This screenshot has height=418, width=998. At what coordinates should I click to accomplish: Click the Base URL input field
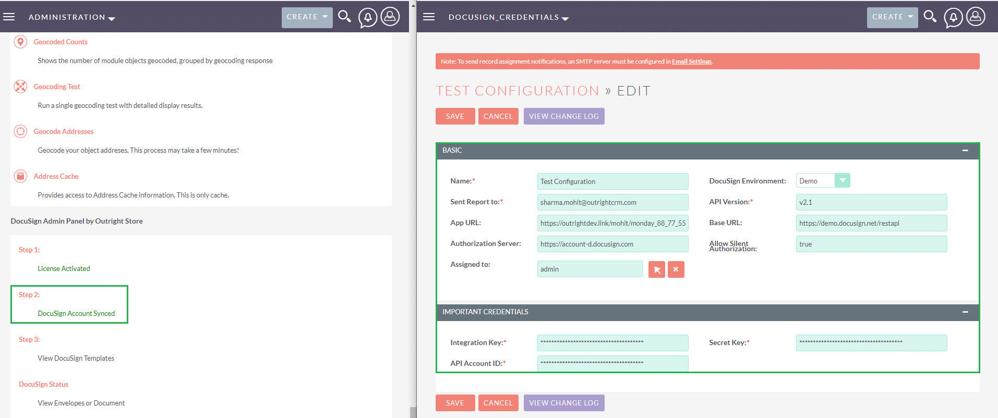[x=871, y=223]
